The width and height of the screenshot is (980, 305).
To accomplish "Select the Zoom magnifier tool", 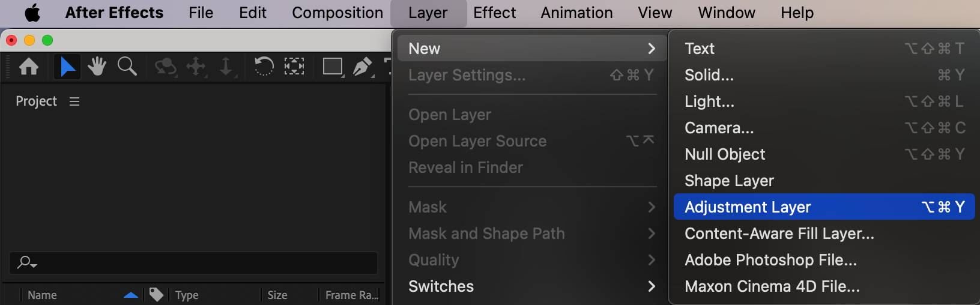I will point(127,66).
